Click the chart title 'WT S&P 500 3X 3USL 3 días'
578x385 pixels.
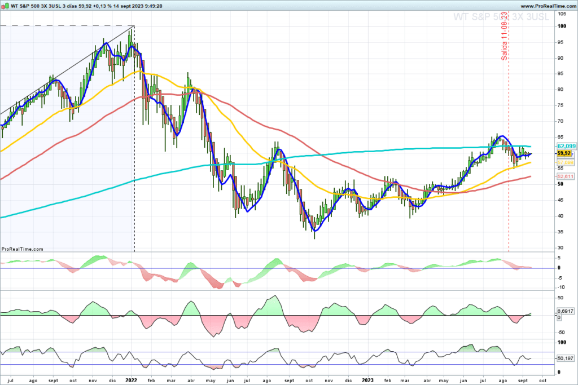point(44,6)
